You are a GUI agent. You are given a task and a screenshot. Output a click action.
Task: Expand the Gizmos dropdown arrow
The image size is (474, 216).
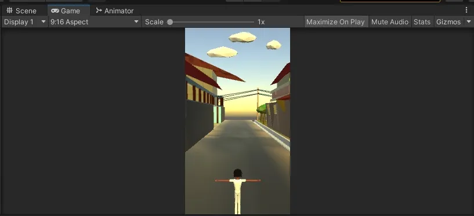click(x=469, y=22)
